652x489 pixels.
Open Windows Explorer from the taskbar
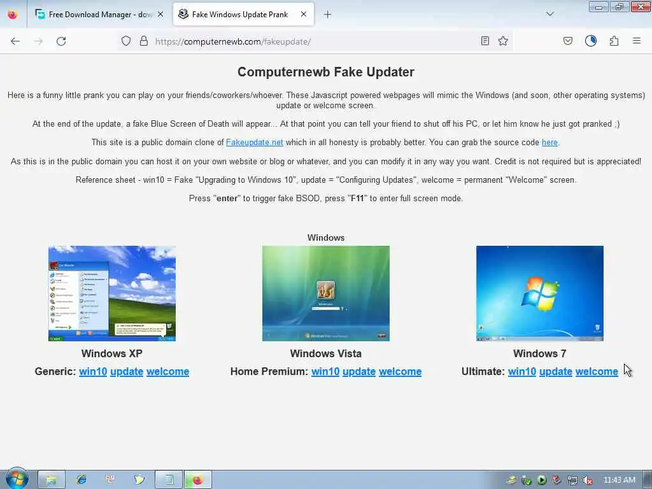pyautogui.click(x=52, y=480)
